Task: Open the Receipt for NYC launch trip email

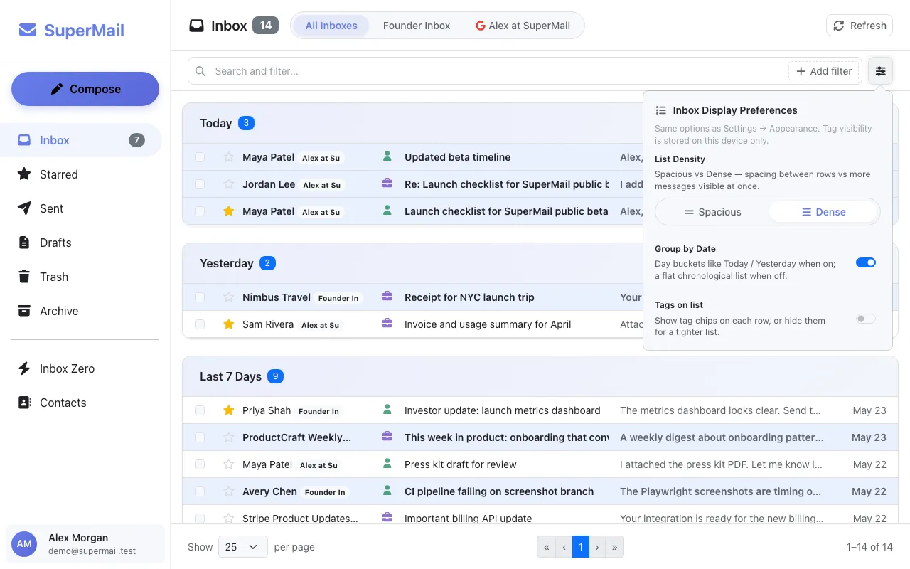Action: 469,297
